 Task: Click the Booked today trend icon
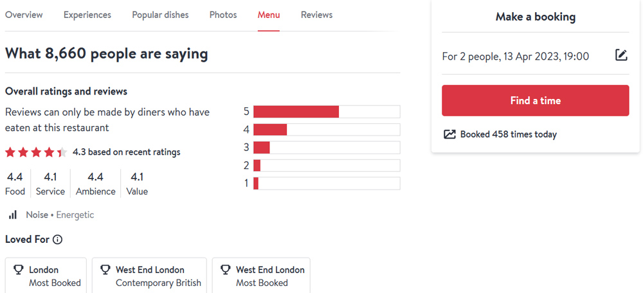click(x=449, y=134)
